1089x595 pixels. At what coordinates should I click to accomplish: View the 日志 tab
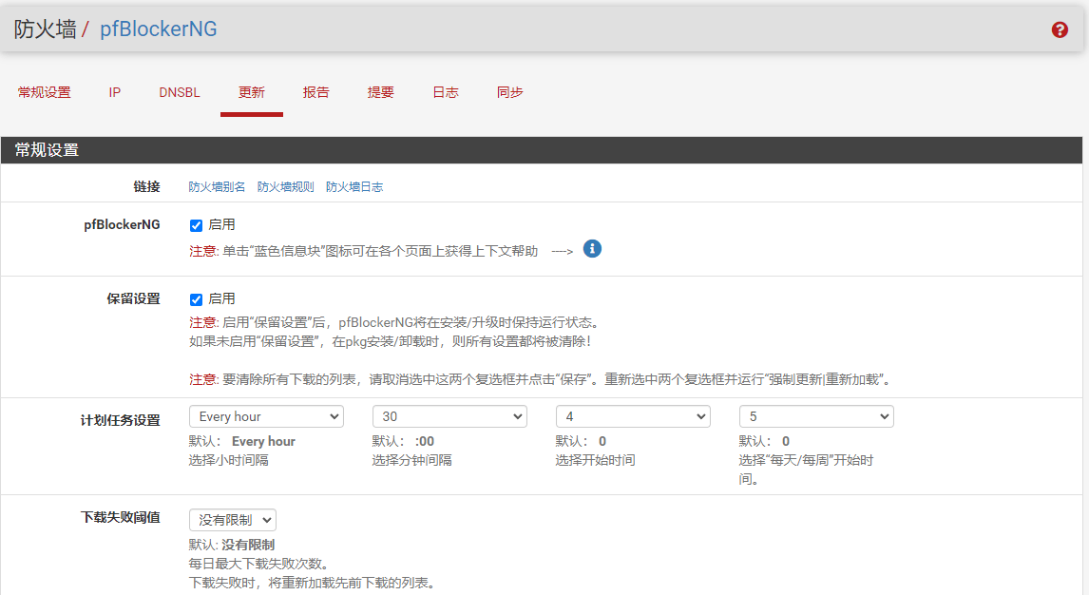pos(446,92)
